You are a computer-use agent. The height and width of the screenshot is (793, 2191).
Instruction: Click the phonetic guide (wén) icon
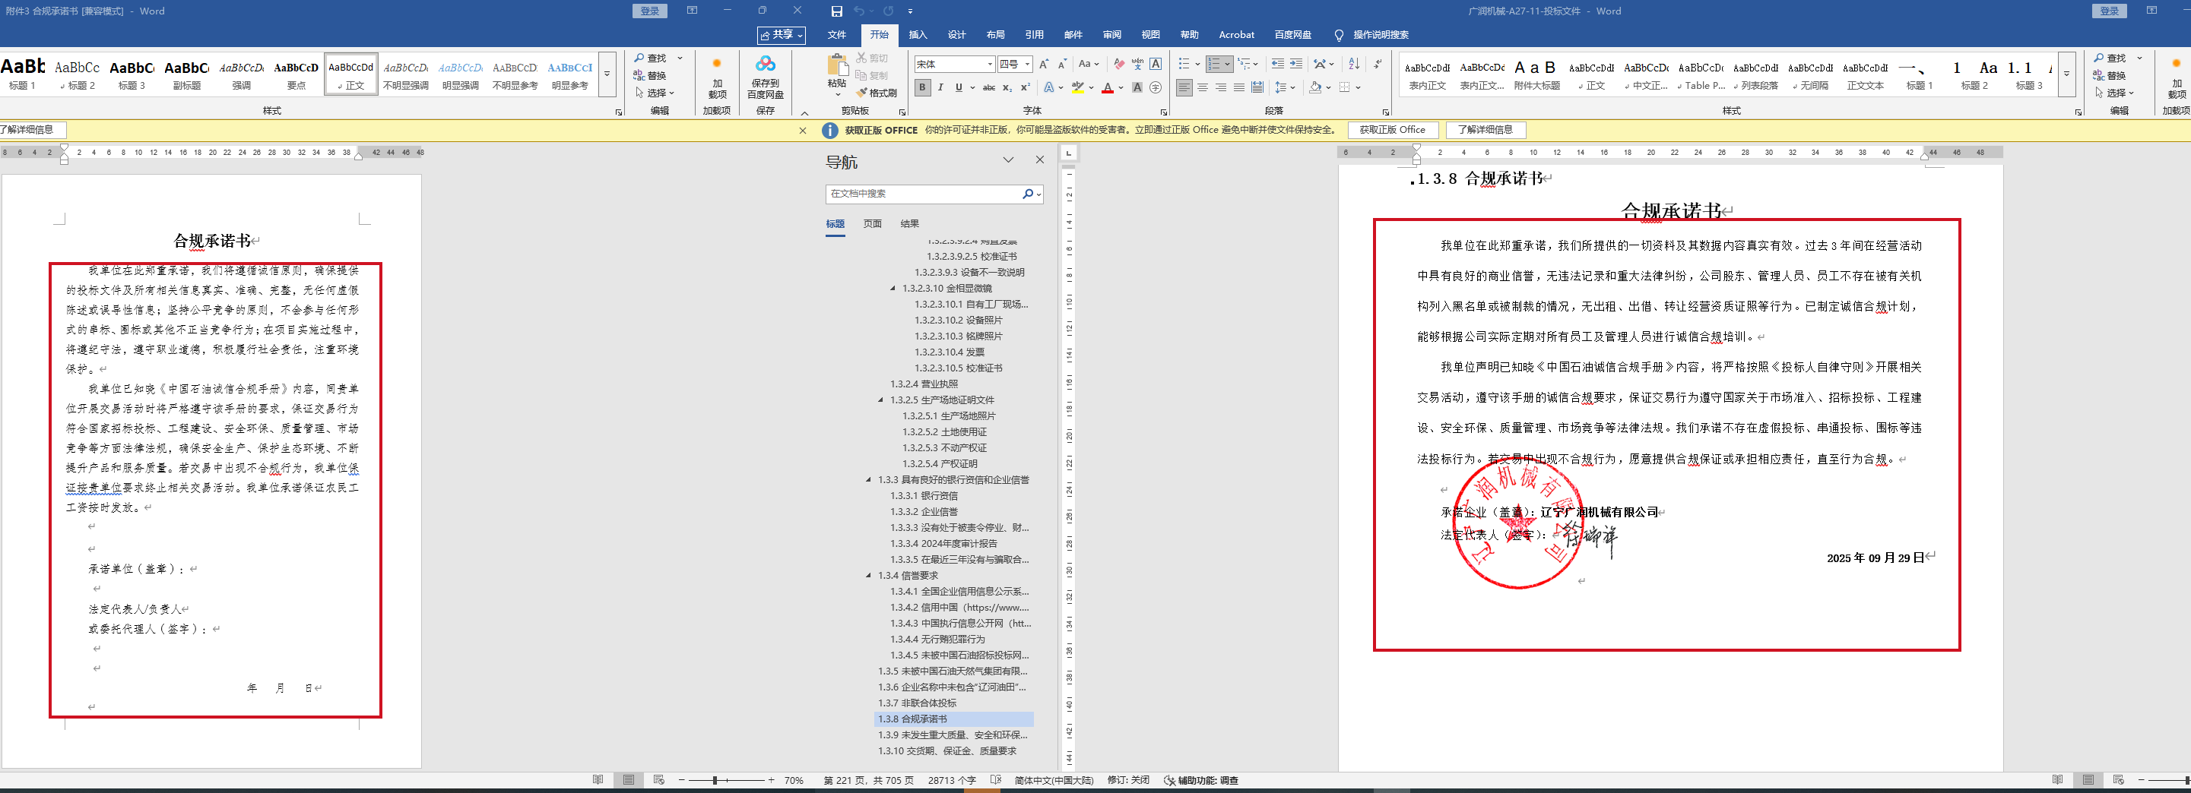tap(1137, 64)
